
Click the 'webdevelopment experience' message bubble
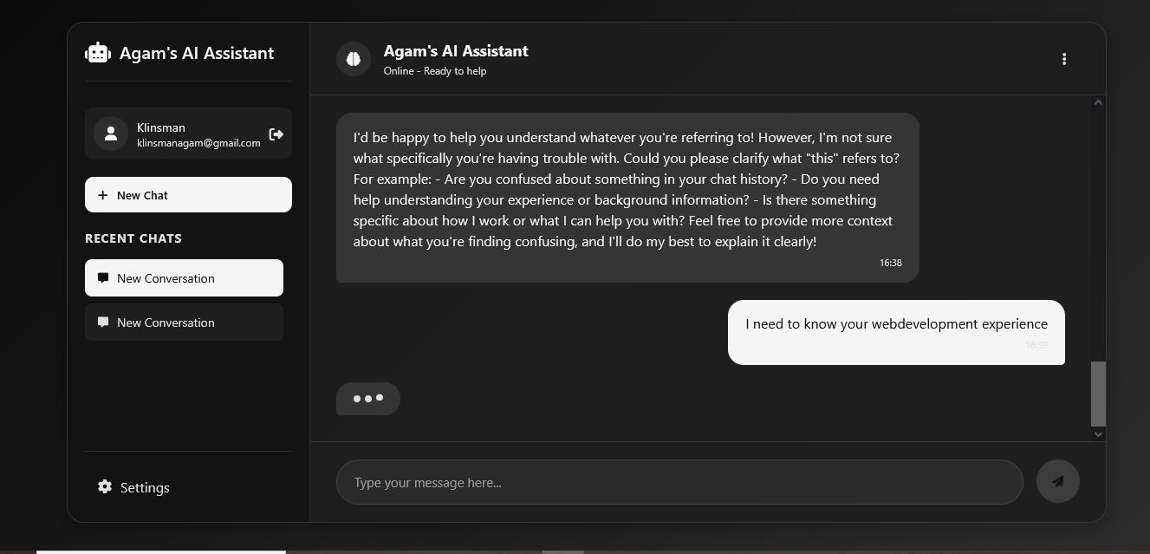(x=896, y=332)
